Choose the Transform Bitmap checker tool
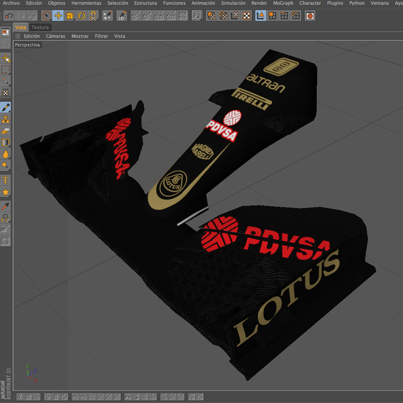Screen dimensions: 403x403 coord(6,93)
